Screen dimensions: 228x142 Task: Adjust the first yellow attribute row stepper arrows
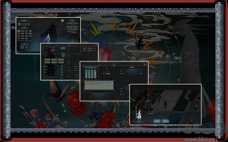(62, 66)
